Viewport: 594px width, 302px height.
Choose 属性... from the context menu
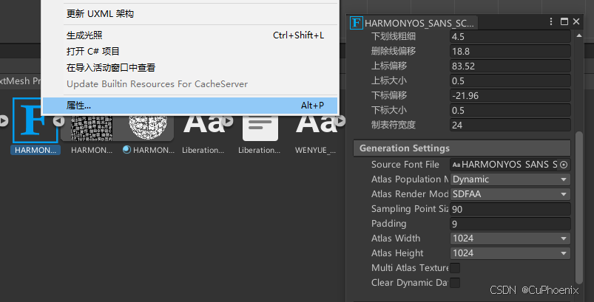point(190,106)
